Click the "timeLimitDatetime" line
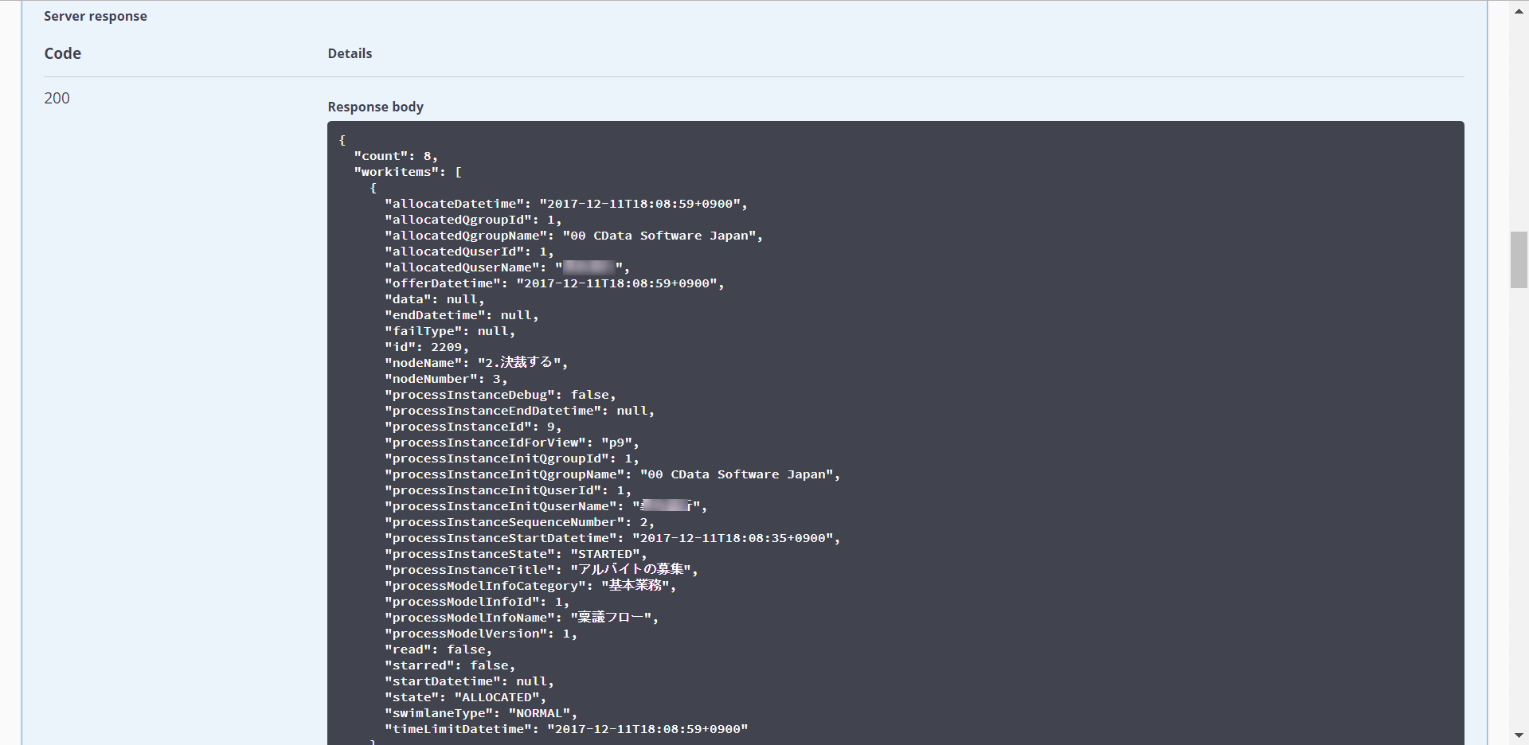The height and width of the screenshot is (745, 1529). tap(566, 729)
